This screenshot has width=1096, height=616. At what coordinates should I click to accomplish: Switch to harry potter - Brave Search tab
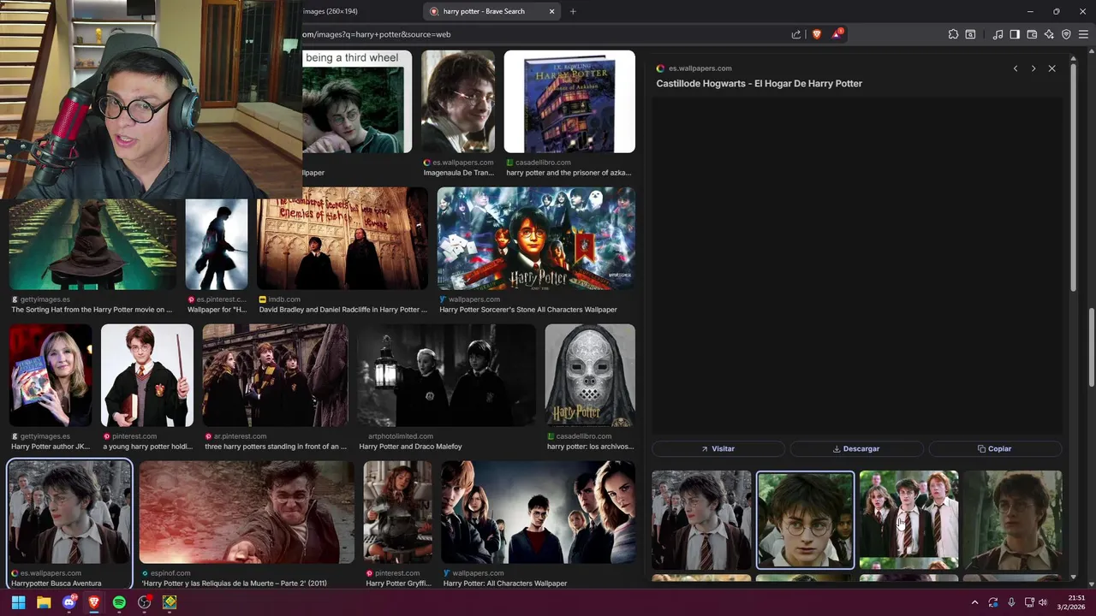tap(492, 11)
